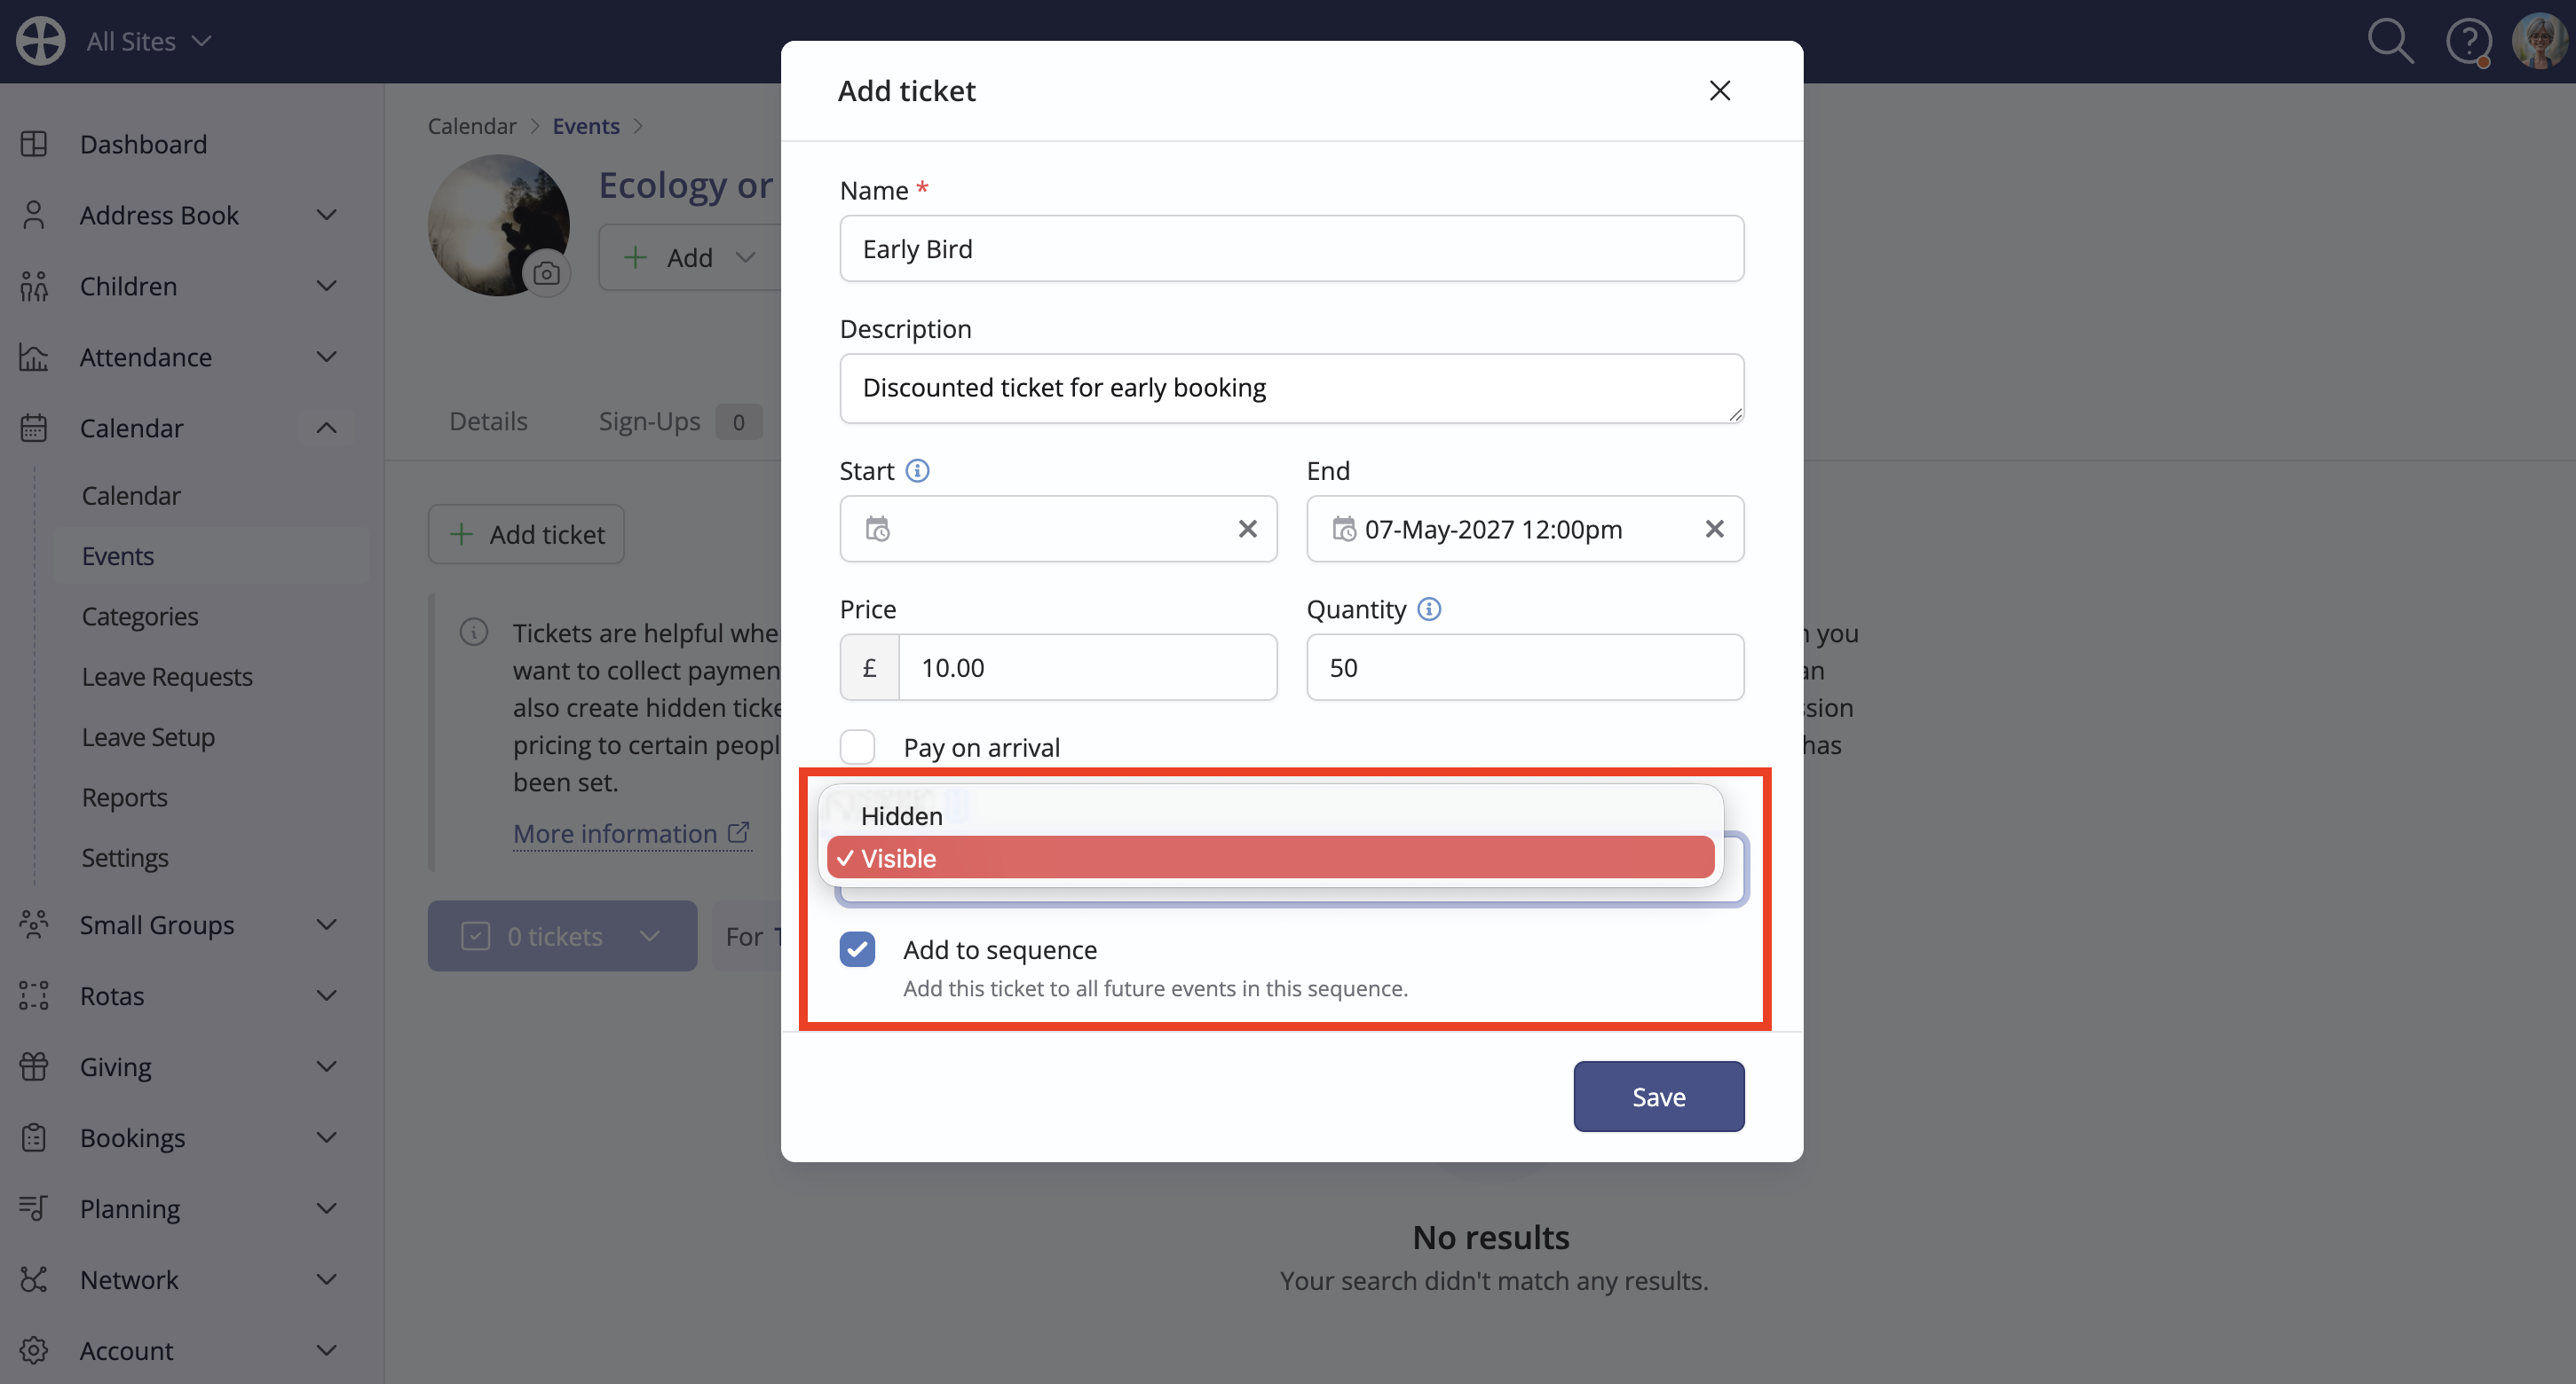Click the Quantity info icon

1429,609
